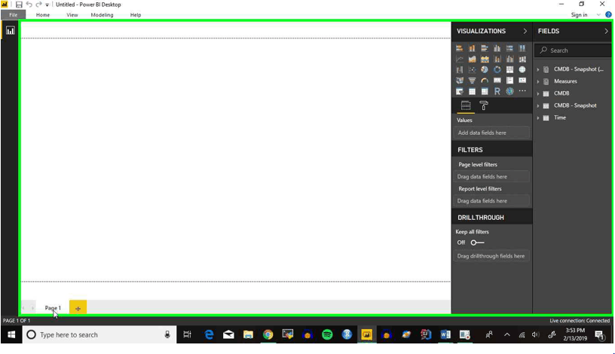
Task: Collapse the Visualizations pane chevron
Action: [525, 31]
